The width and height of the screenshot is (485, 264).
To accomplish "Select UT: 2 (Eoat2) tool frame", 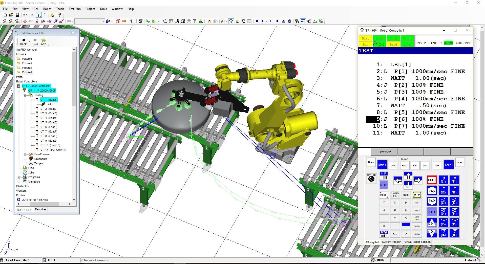I will tap(49, 109).
